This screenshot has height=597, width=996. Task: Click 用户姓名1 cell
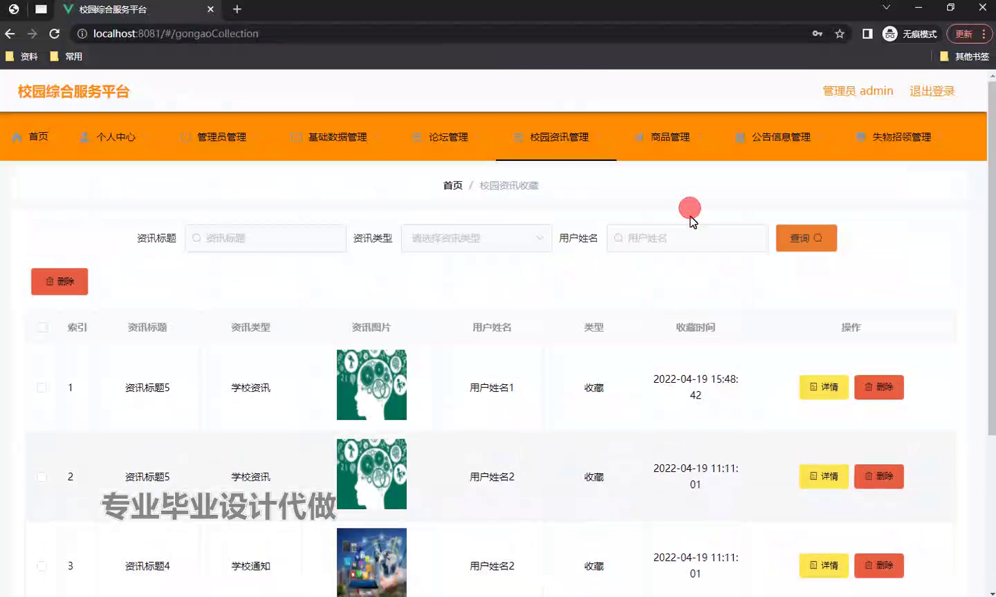coord(492,388)
